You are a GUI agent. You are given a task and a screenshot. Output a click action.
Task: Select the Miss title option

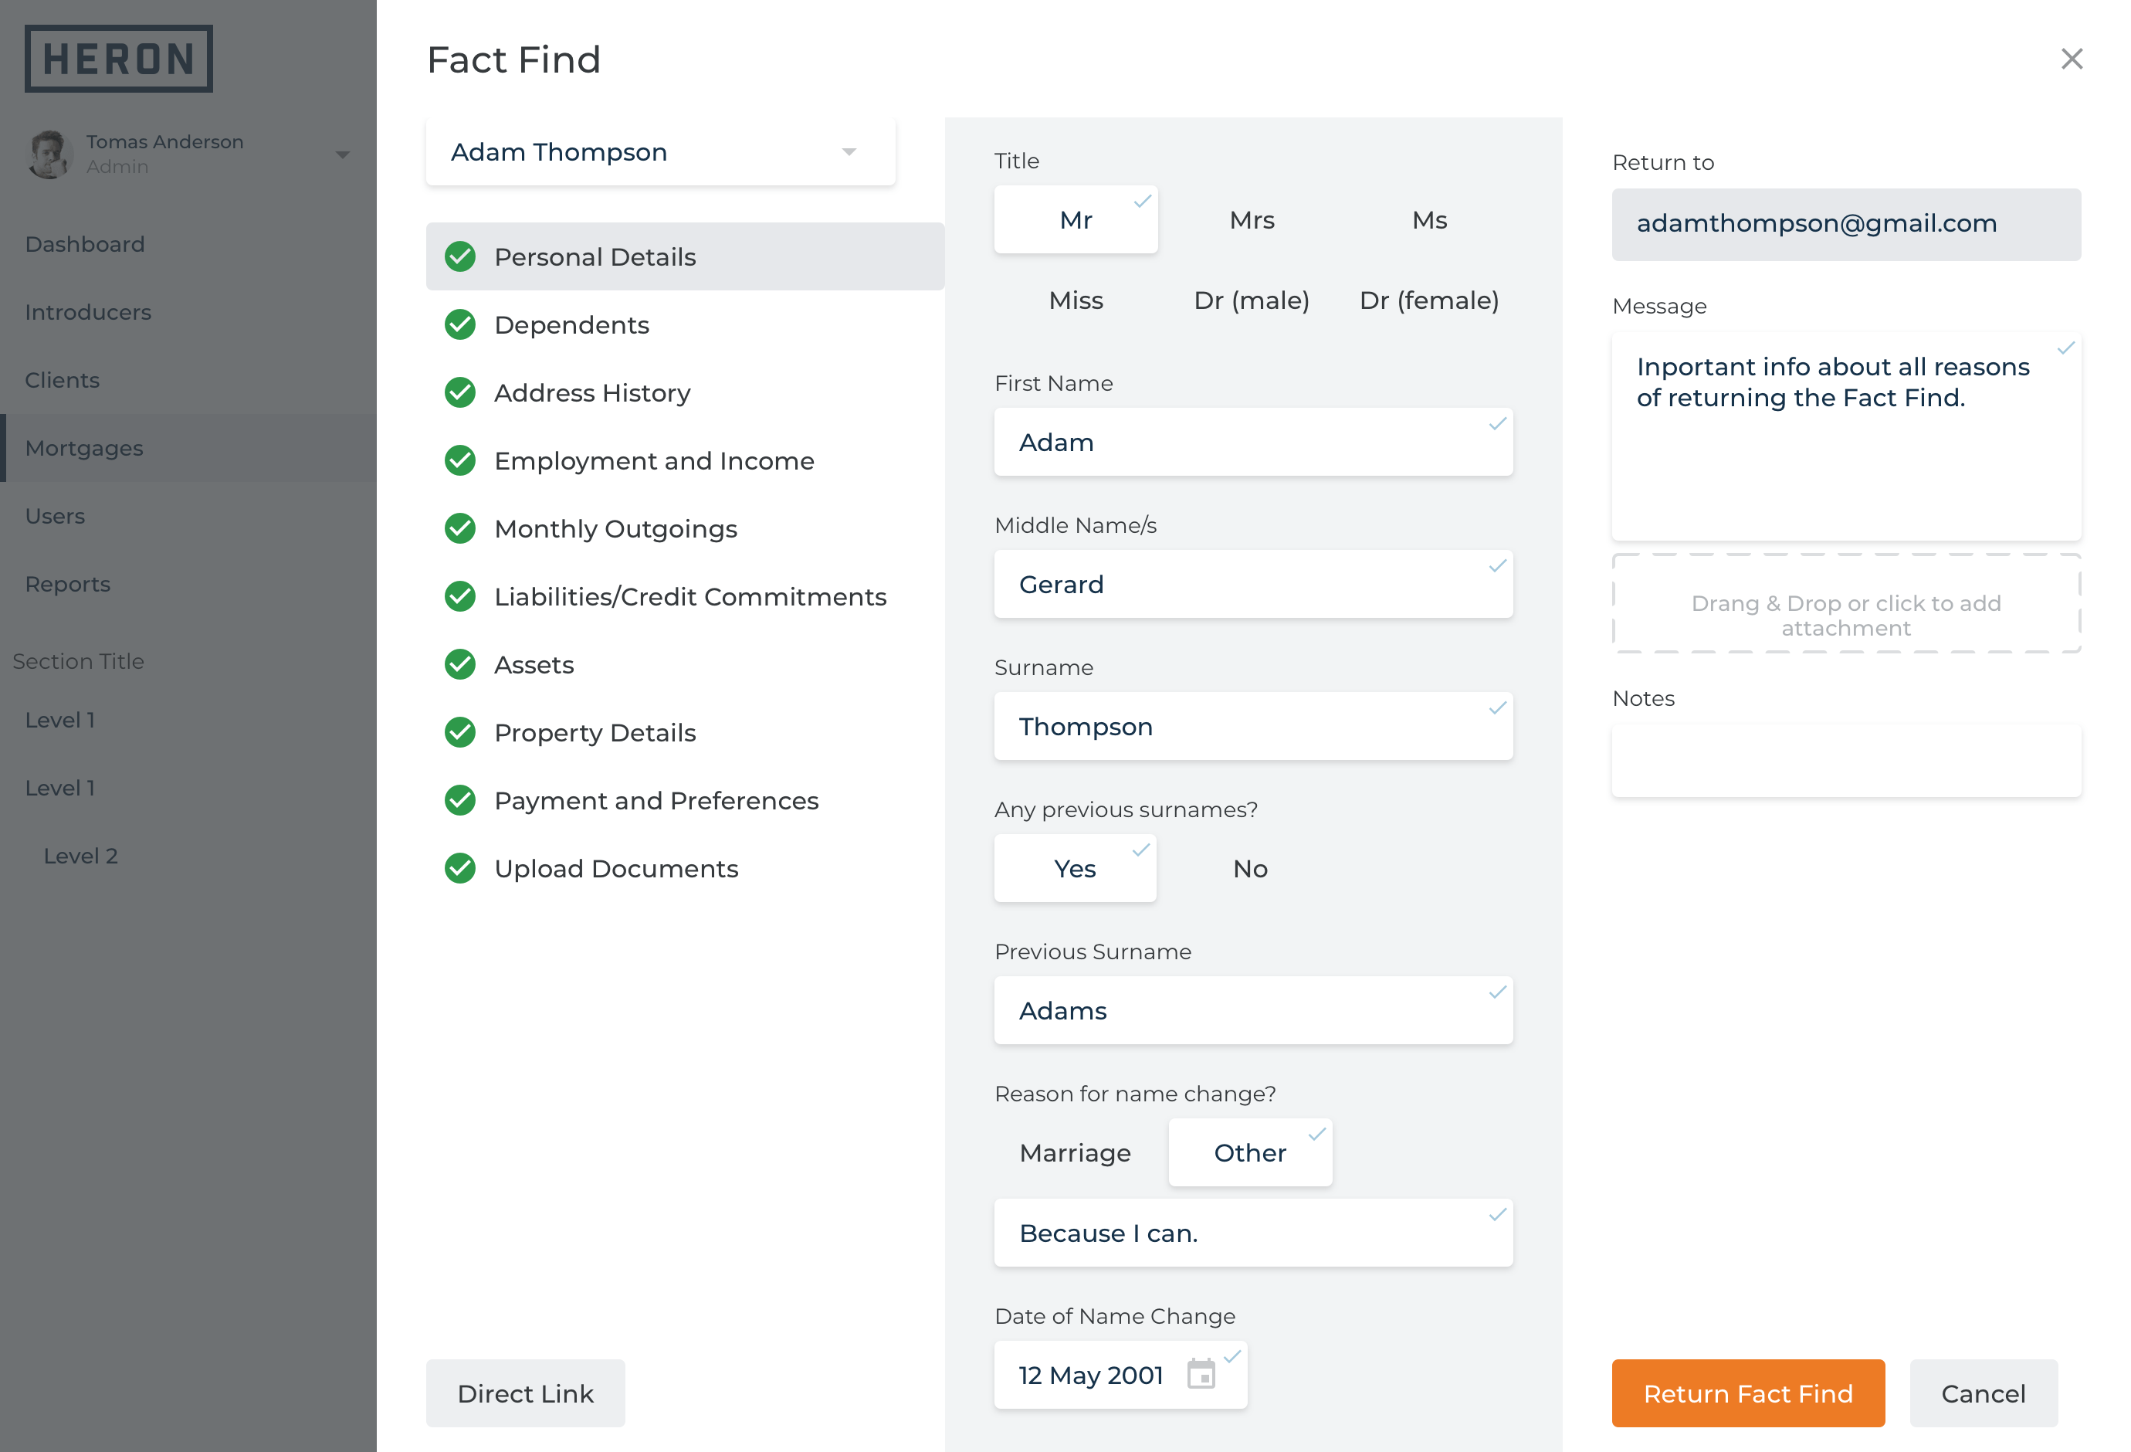point(1076,300)
